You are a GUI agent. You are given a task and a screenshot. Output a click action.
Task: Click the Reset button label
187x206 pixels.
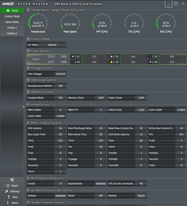point(15,186)
